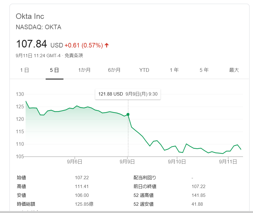The image size is (253, 213).
Task: Select the 5日 range tab
Action: point(54,70)
